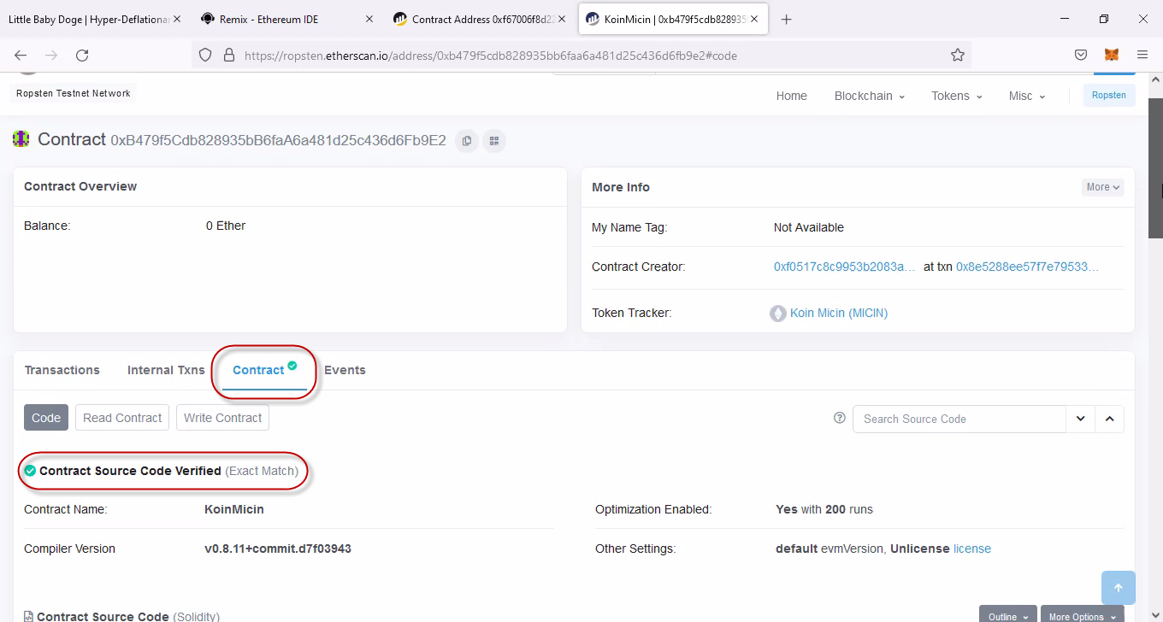The width and height of the screenshot is (1163, 622).
Task: Collapse search with up chevron button
Action: tap(1110, 419)
